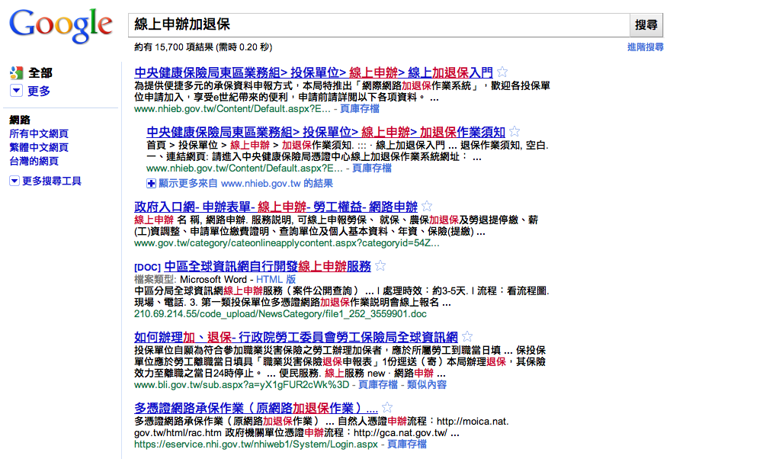Expand 顯示更多來自 www.nhieb.gov.tw plus icon

(x=151, y=184)
